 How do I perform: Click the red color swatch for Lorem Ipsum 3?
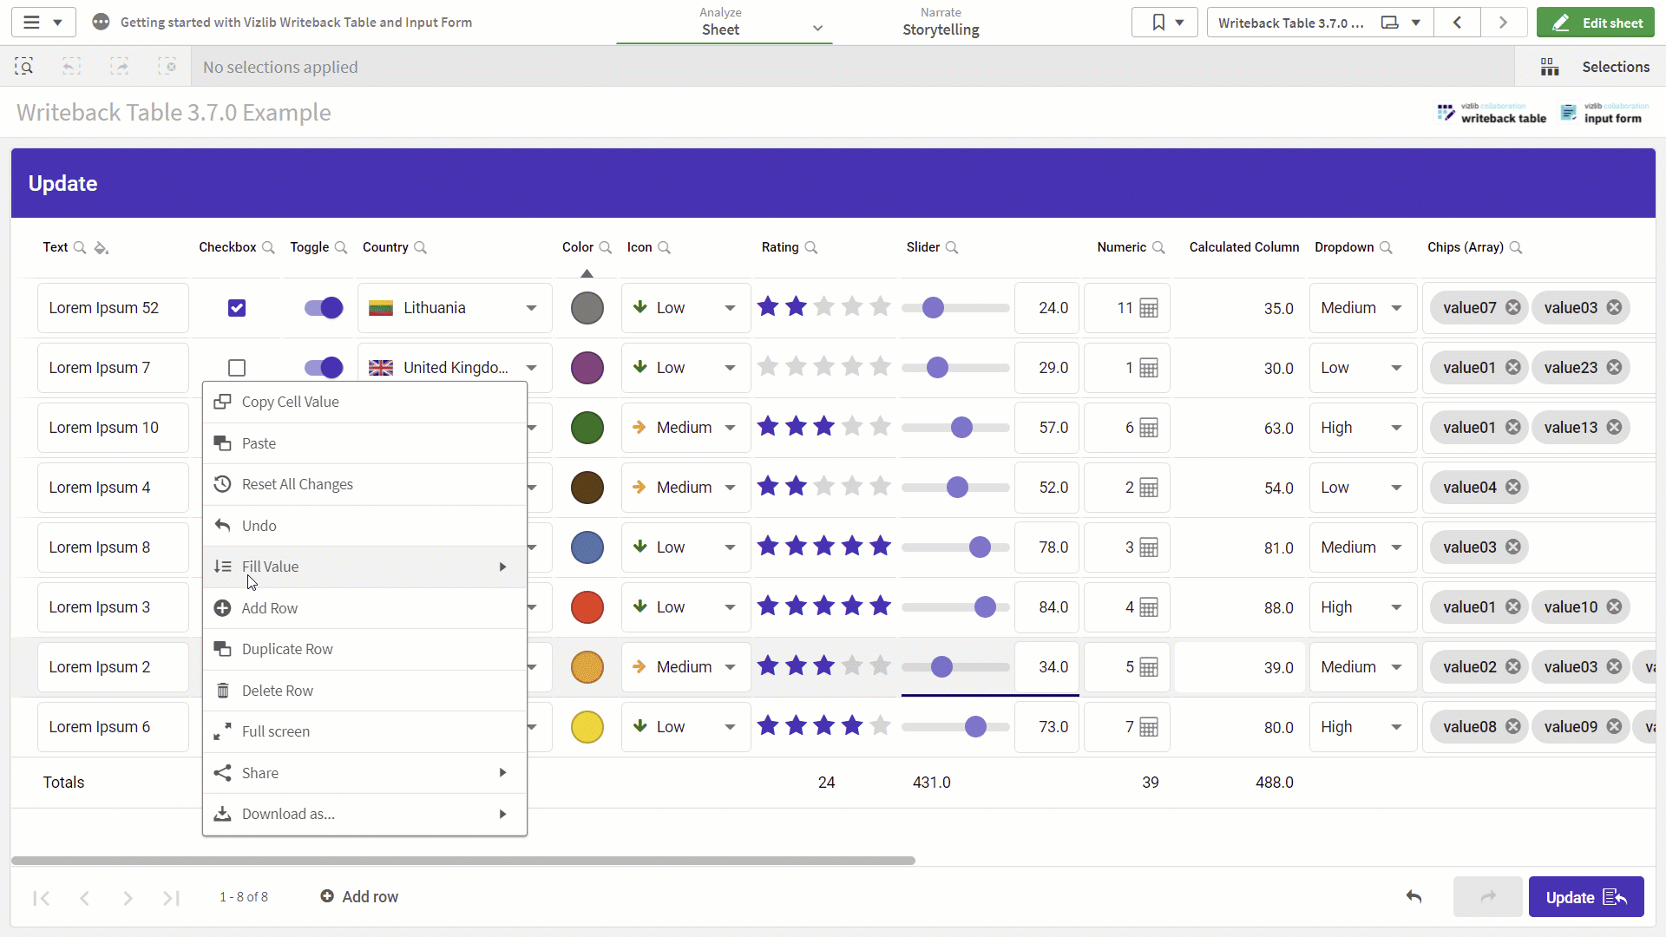pyautogui.click(x=587, y=607)
